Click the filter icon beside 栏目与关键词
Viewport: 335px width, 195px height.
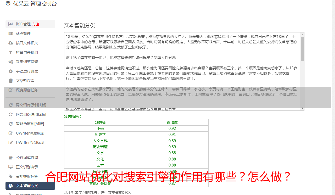pos(11,52)
